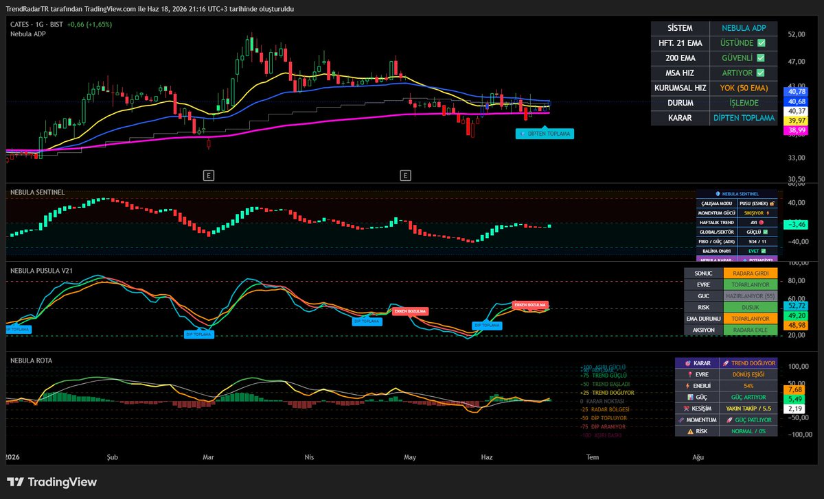Click the lock icon in PUSU (ESNEK) cell
The height and width of the screenshot is (499, 824).
[x=772, y=203]
